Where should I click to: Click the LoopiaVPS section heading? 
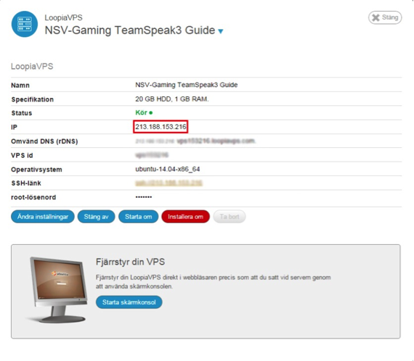pyautogui.click(x=32, y=66)
